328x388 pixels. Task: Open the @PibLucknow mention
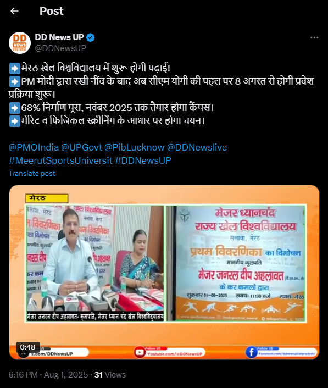pos(134,147)
